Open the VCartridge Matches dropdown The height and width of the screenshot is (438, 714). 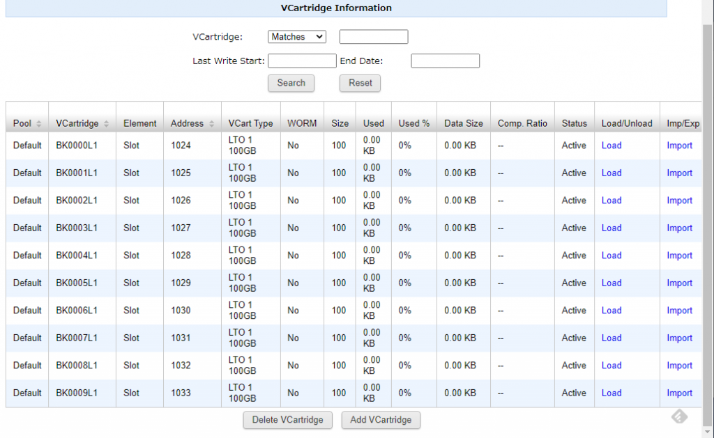coord(297,37)
